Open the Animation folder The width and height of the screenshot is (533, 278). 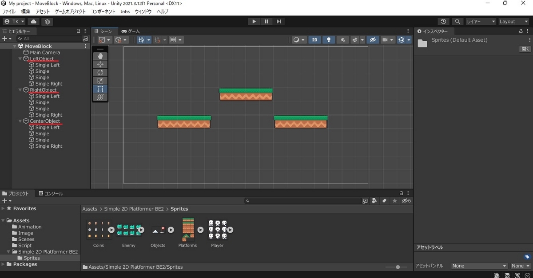[30, 227]
